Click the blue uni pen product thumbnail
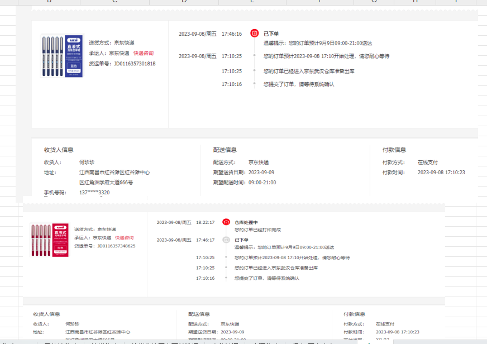The height and width of the screenshot is (344, 487). (x=62, y=56)
